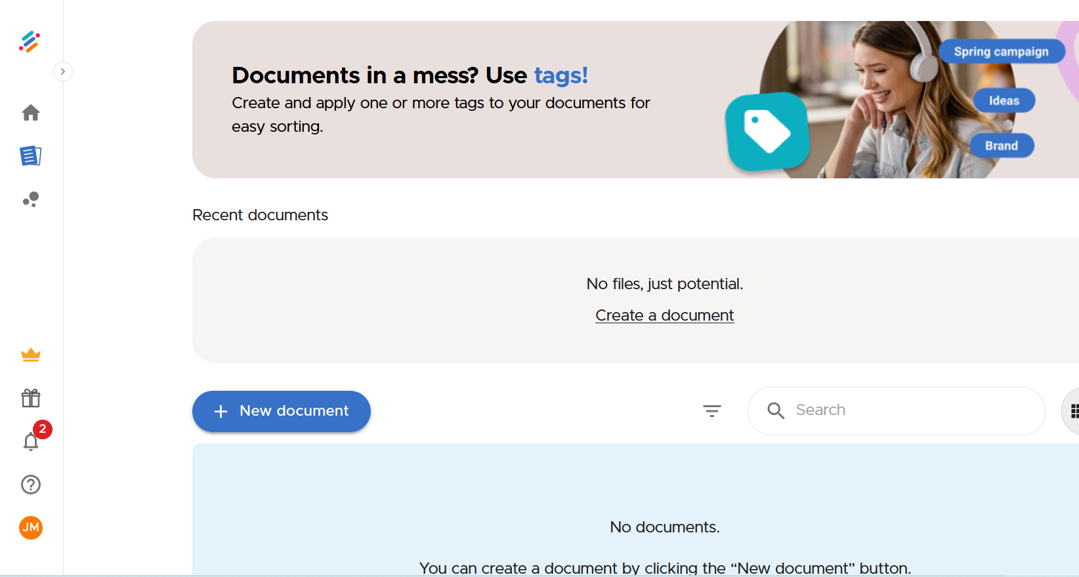The height and width of the screenshot is (577, 1079).
Task: Open the three-dots integrations sidebar icon
Action: pos(31,199)
